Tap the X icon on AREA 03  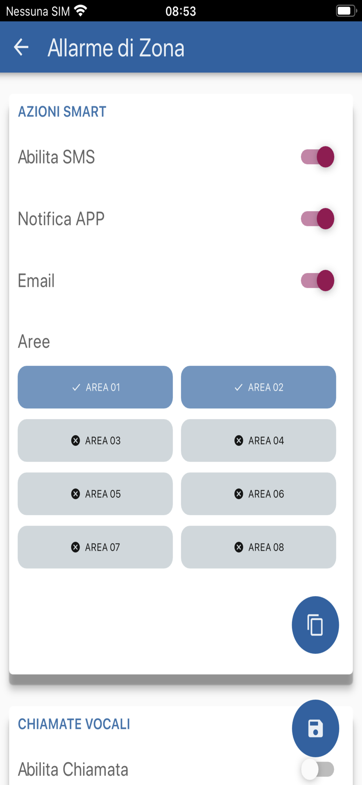point(76,440)
